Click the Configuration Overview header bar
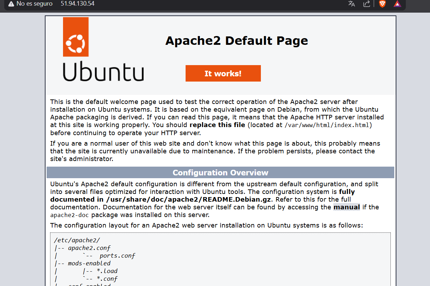 220,172
